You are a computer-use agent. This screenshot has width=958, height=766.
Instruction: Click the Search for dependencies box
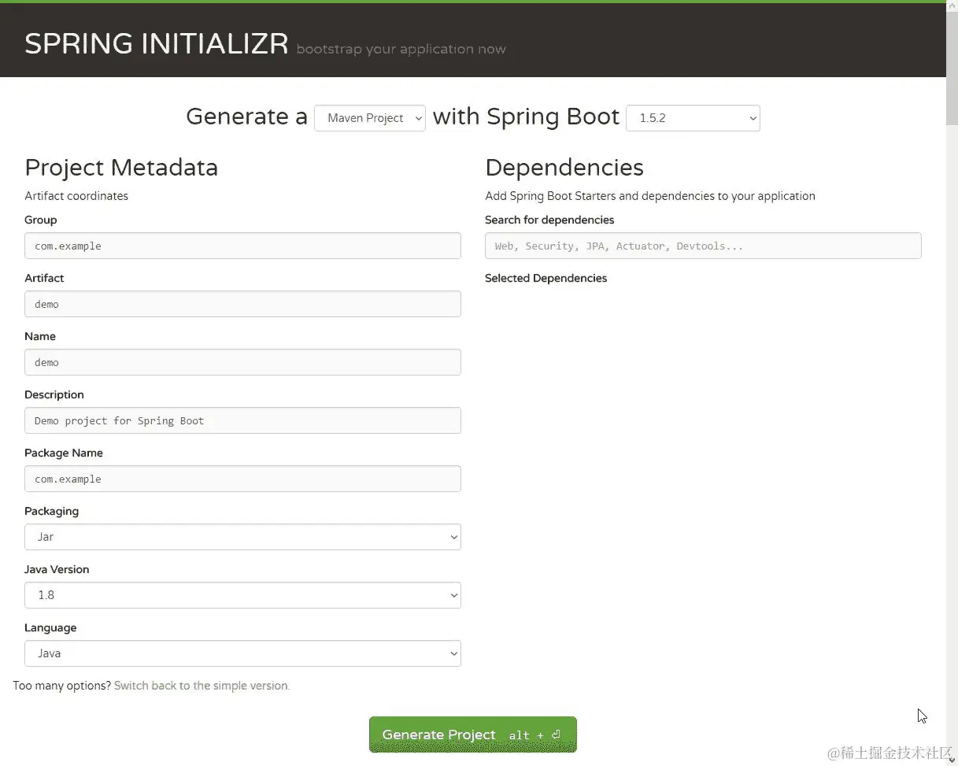click(x=703, y=246)
